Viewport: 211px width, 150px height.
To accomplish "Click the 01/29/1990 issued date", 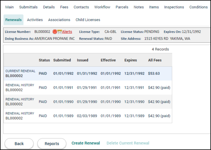I will 87,102.
